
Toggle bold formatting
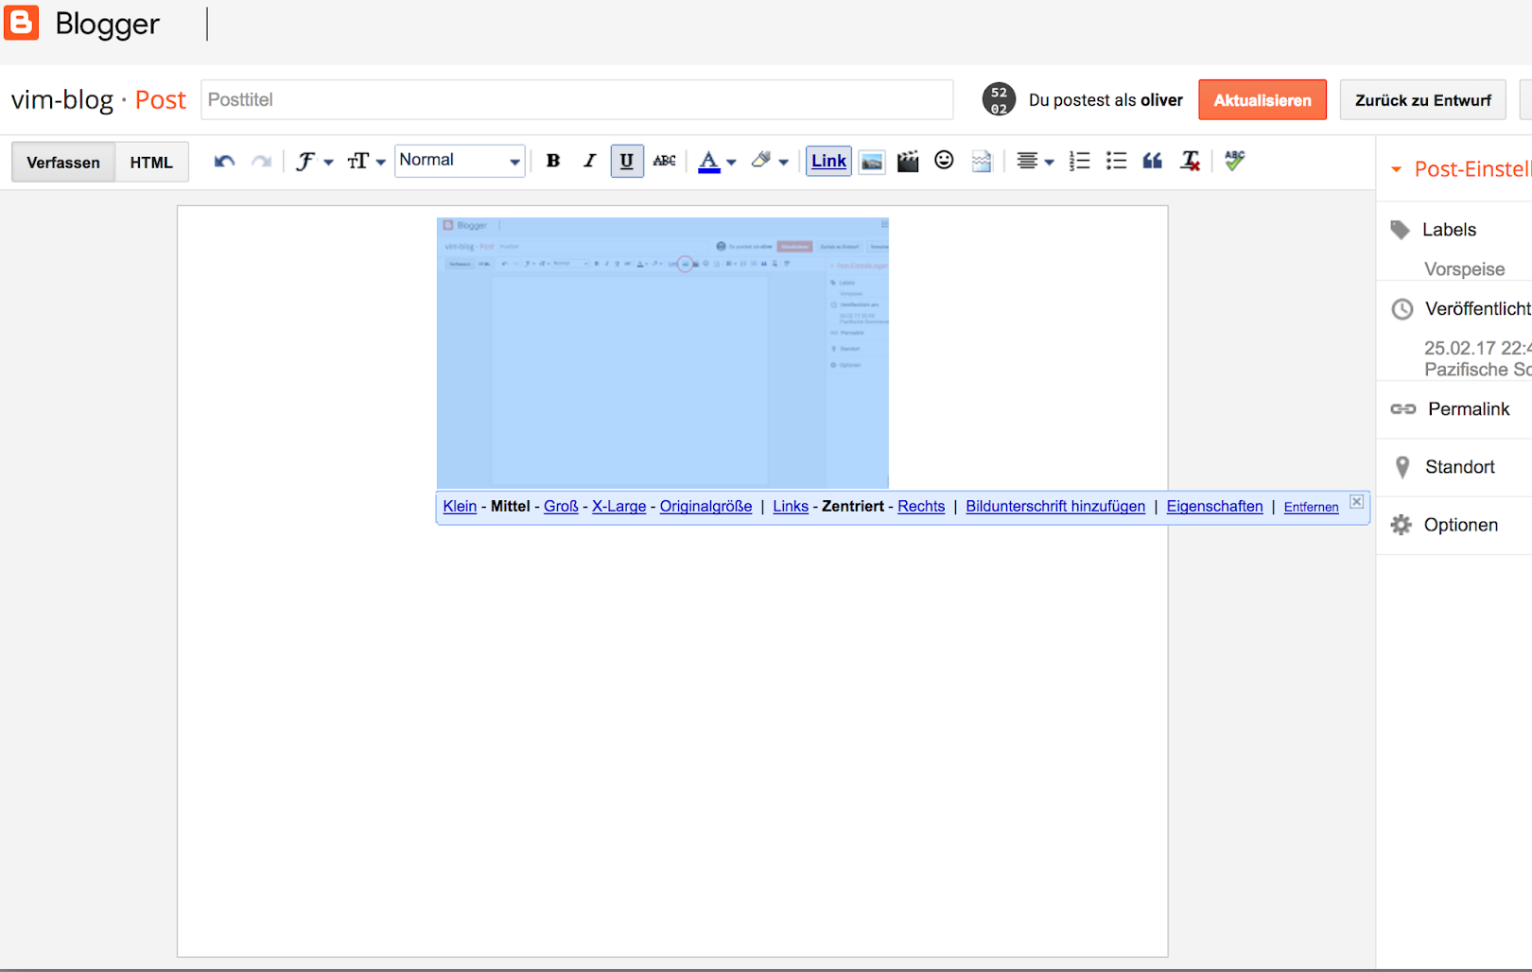pos(553,161)
